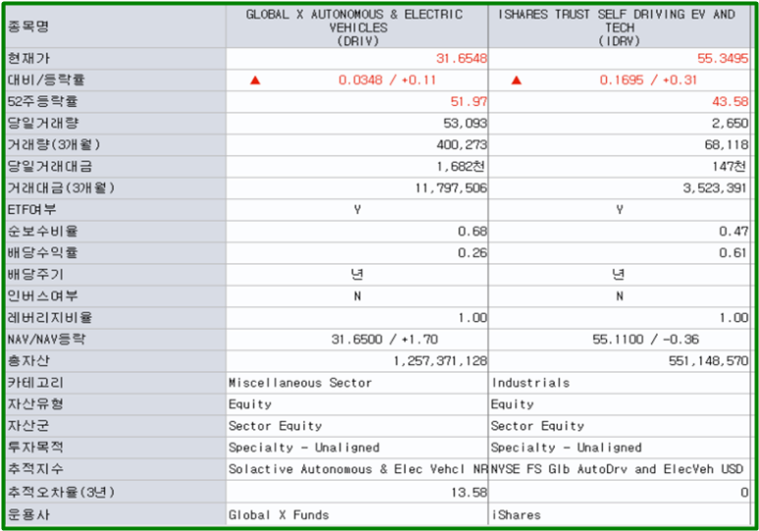Select DRIV expense ratio 0.68
Image resolution: width=759 pixels, height=531 pixels.
(472, 232)
